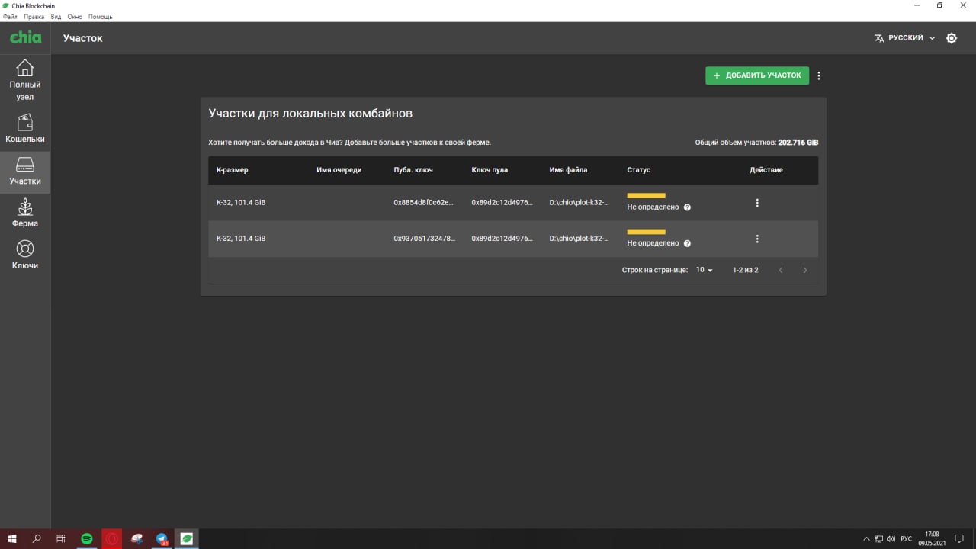Click the РУС input language indicator
The height and width of the screenshot is (549, 976).
pos(906,538)
